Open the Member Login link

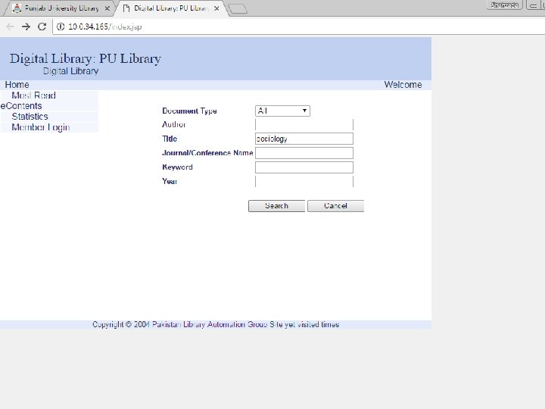tap(41, 127)
